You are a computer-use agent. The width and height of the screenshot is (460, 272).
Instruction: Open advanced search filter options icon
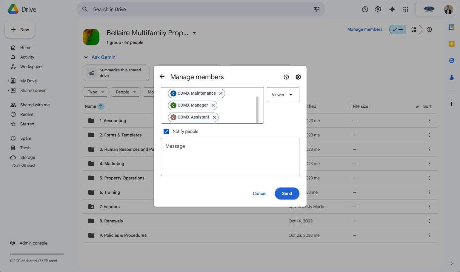(x=316, y=9)
